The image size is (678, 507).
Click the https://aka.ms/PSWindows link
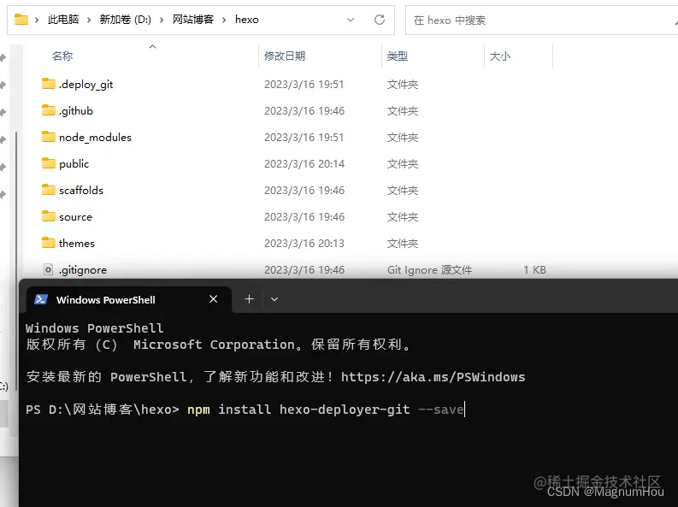click(433, 377)
